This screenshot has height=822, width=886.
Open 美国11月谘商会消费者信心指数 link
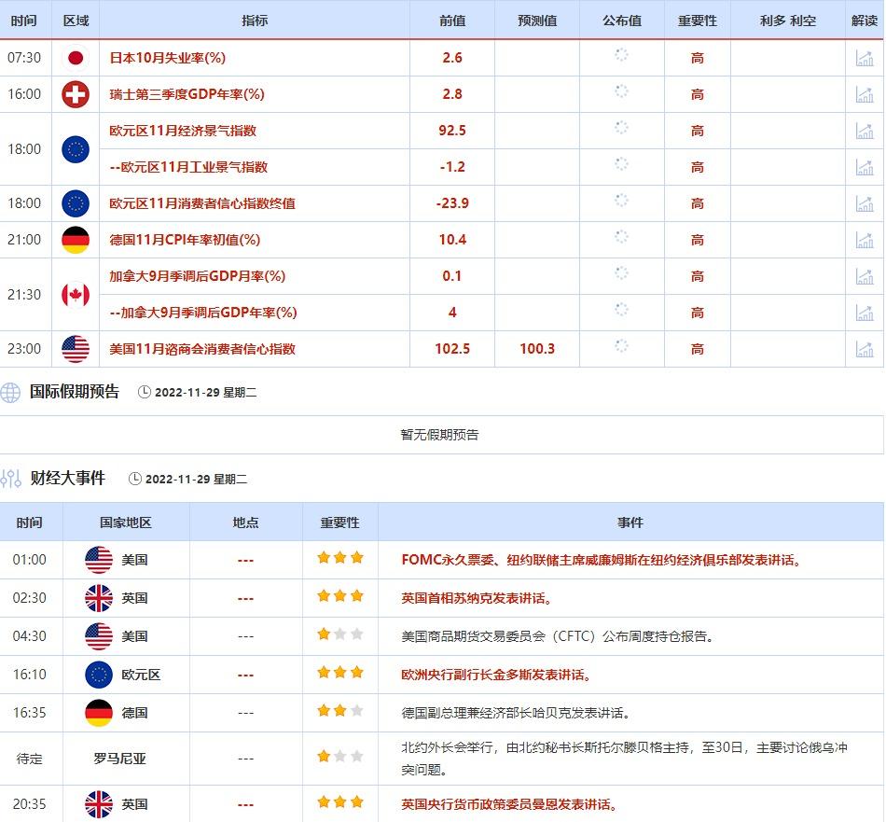202,349
